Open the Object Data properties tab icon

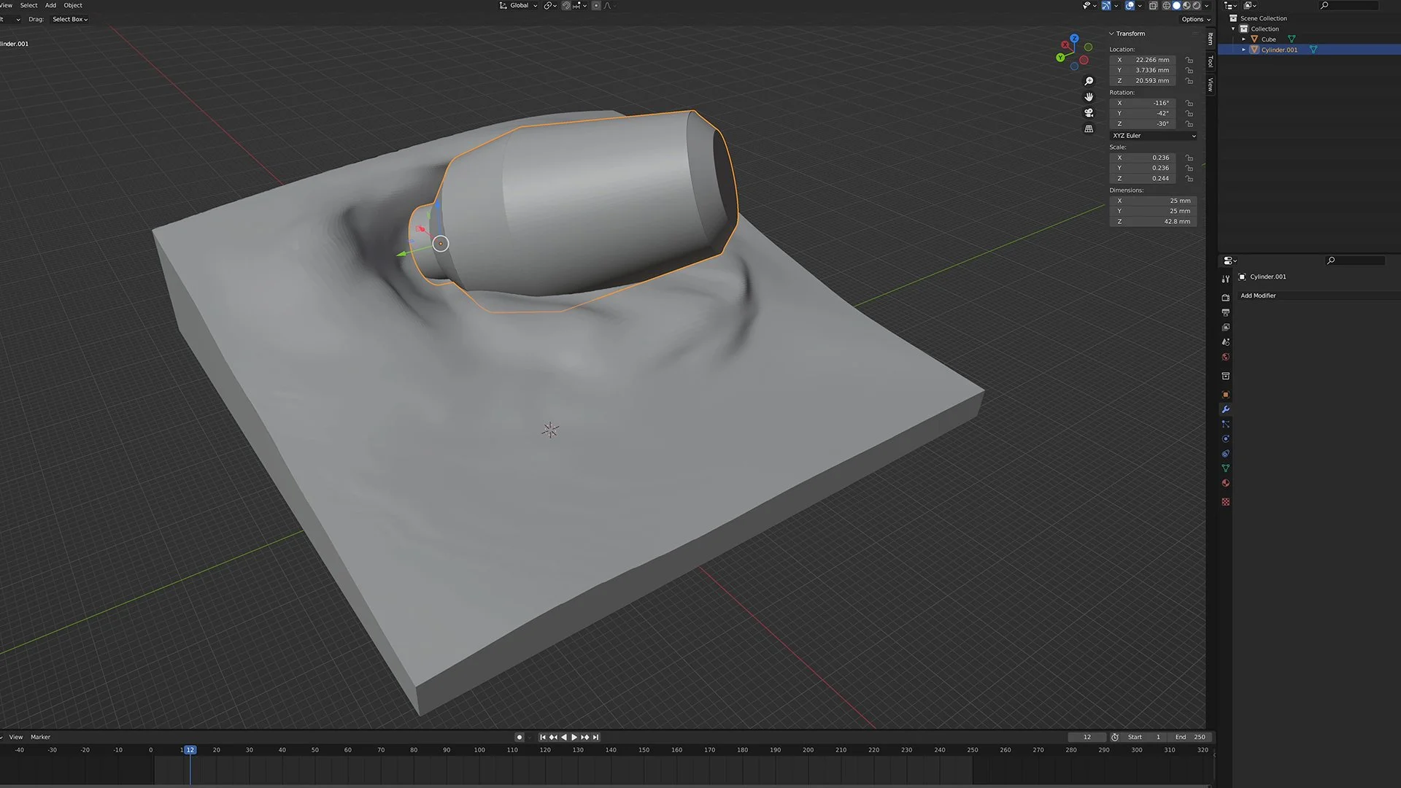click(x=1226, y=468)
